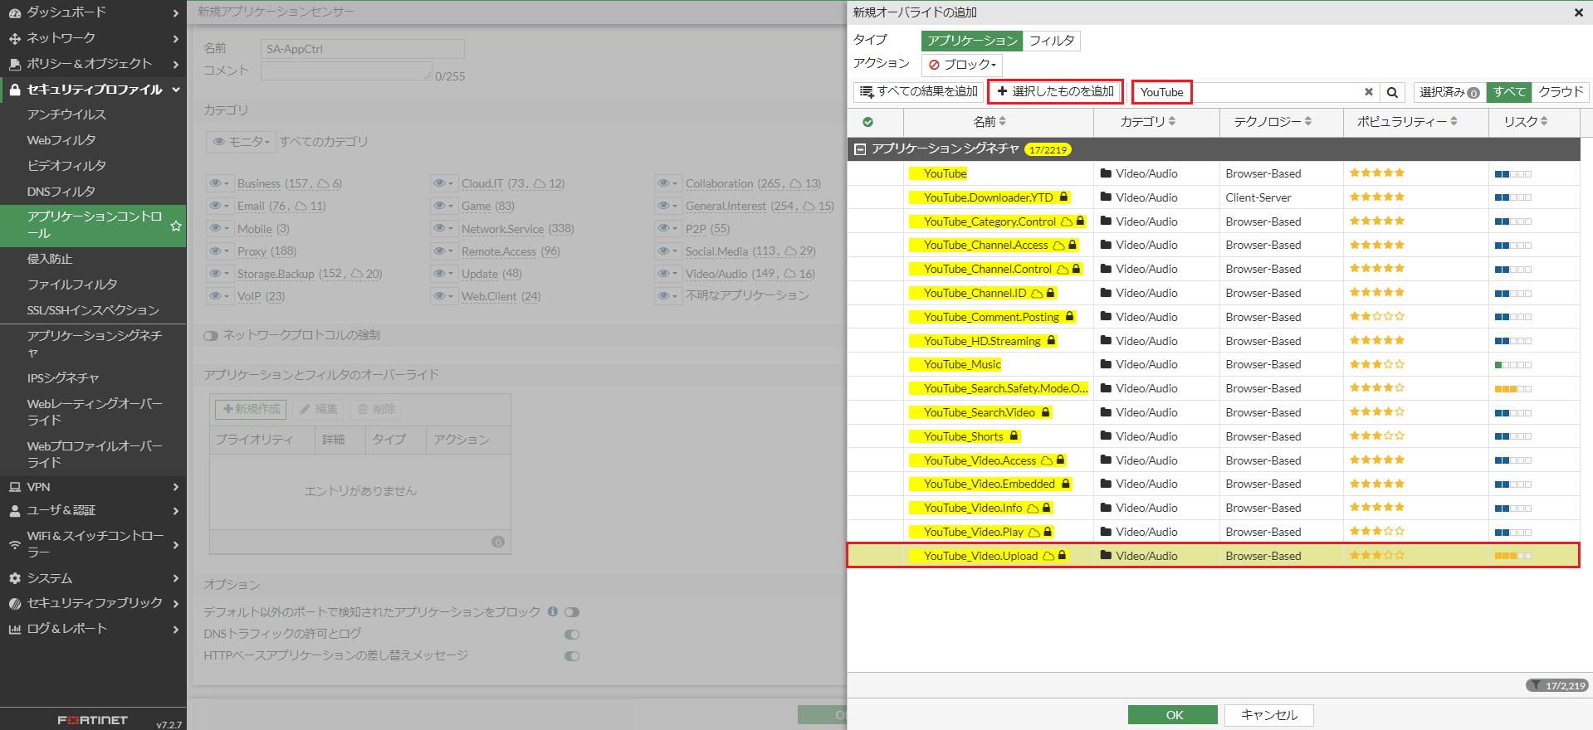The image size is (1593, 730).
Task: Click the security fabric icon
Action: point(14,604)
